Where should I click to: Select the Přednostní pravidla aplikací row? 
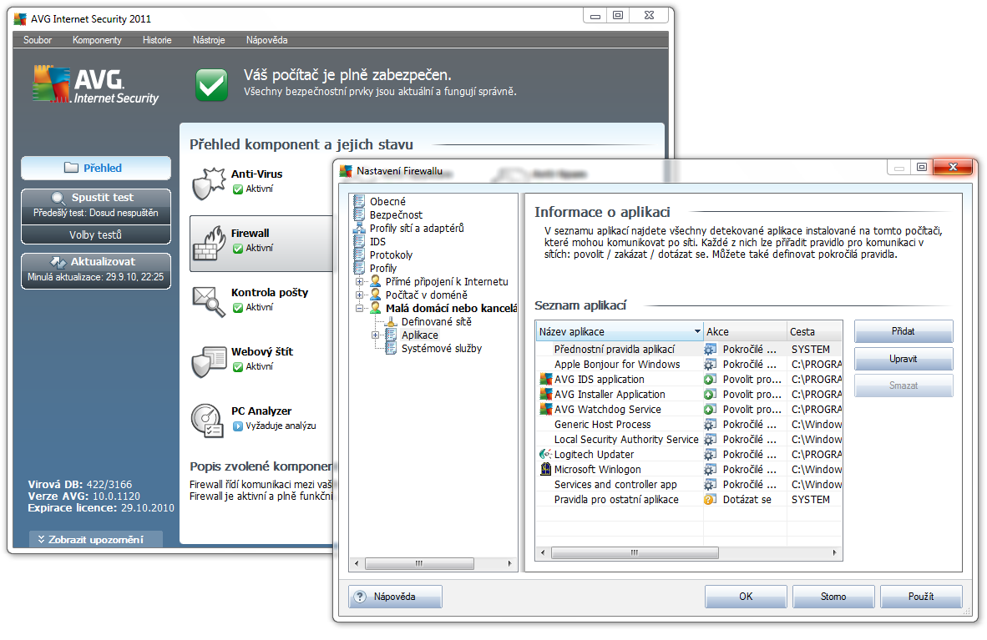pyautogui.click(x=689, y=350)
